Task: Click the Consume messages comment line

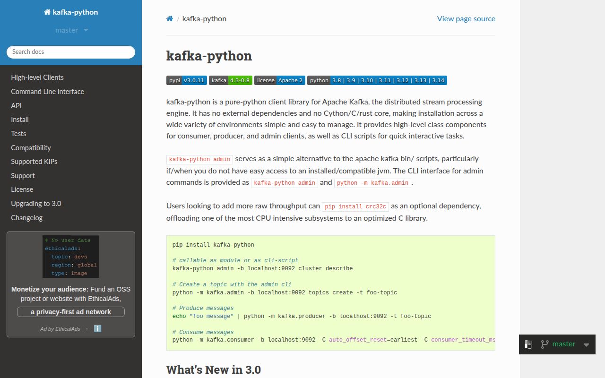Action: (203, 332)
